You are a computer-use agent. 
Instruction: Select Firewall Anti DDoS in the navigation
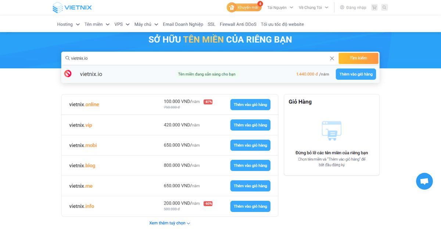click(x=238, y=24)
